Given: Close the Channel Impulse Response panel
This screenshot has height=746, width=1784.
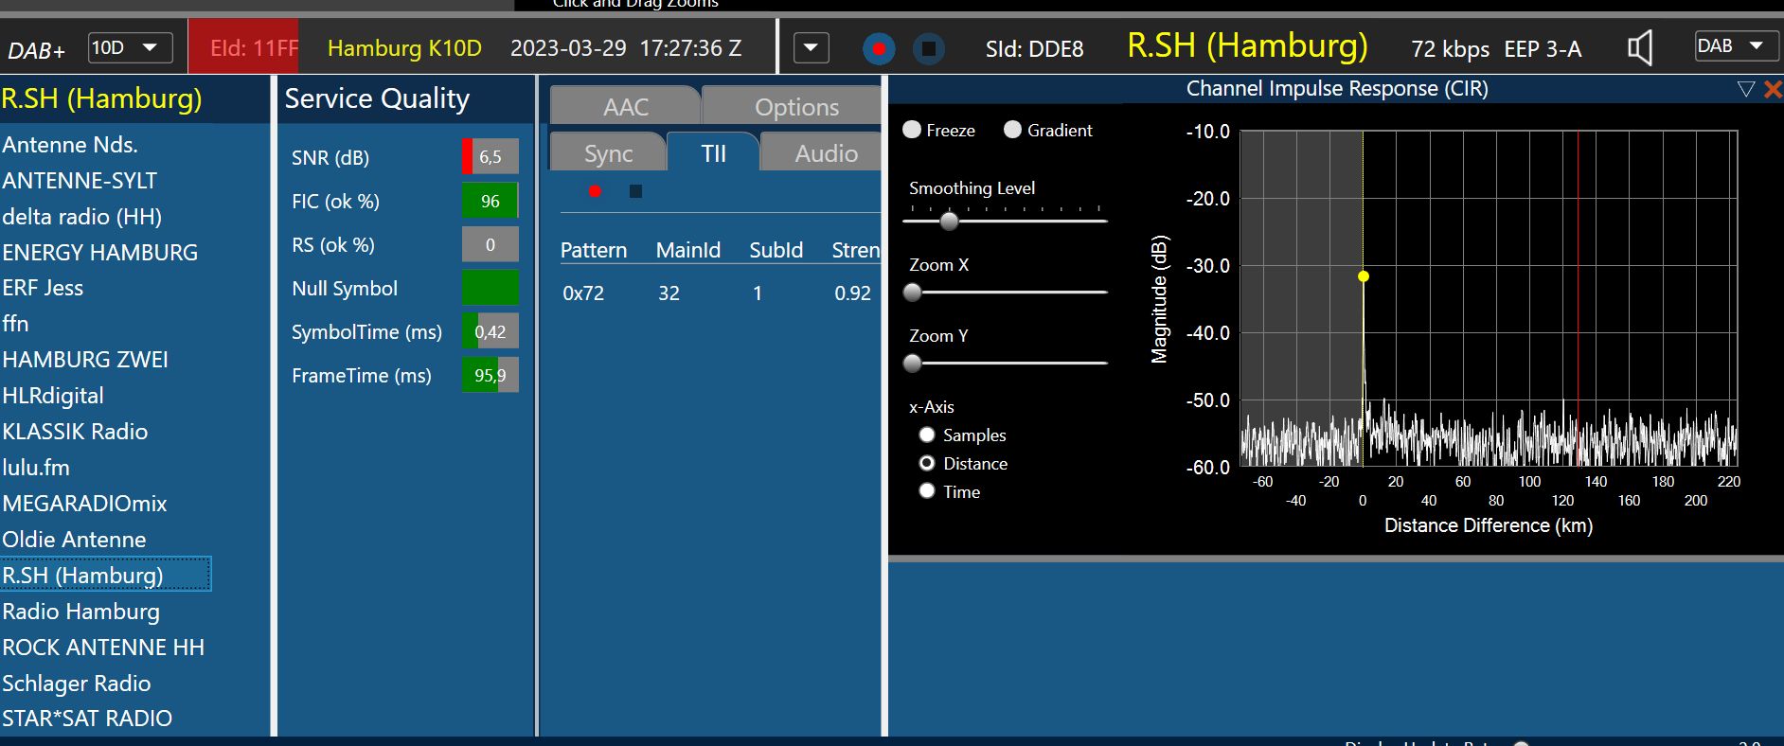Looking at the screenshot, I should pyautogui.click(x=1773, y=89).
